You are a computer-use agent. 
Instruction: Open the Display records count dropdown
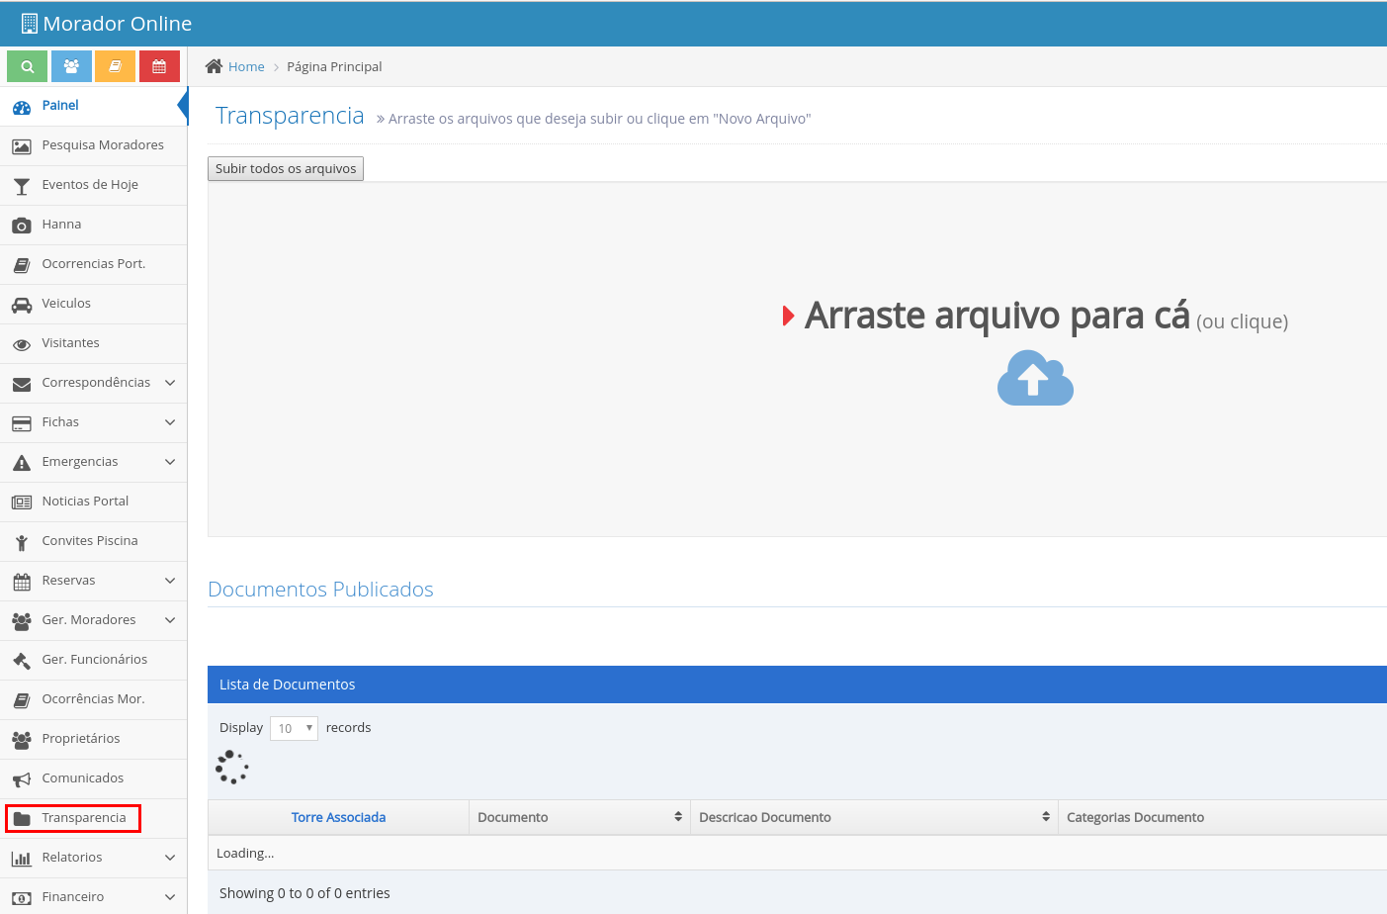[x=294, y=727]
